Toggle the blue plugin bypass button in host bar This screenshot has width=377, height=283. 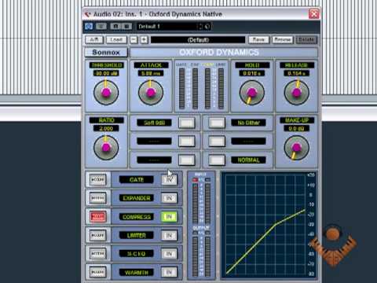point(89,27)
